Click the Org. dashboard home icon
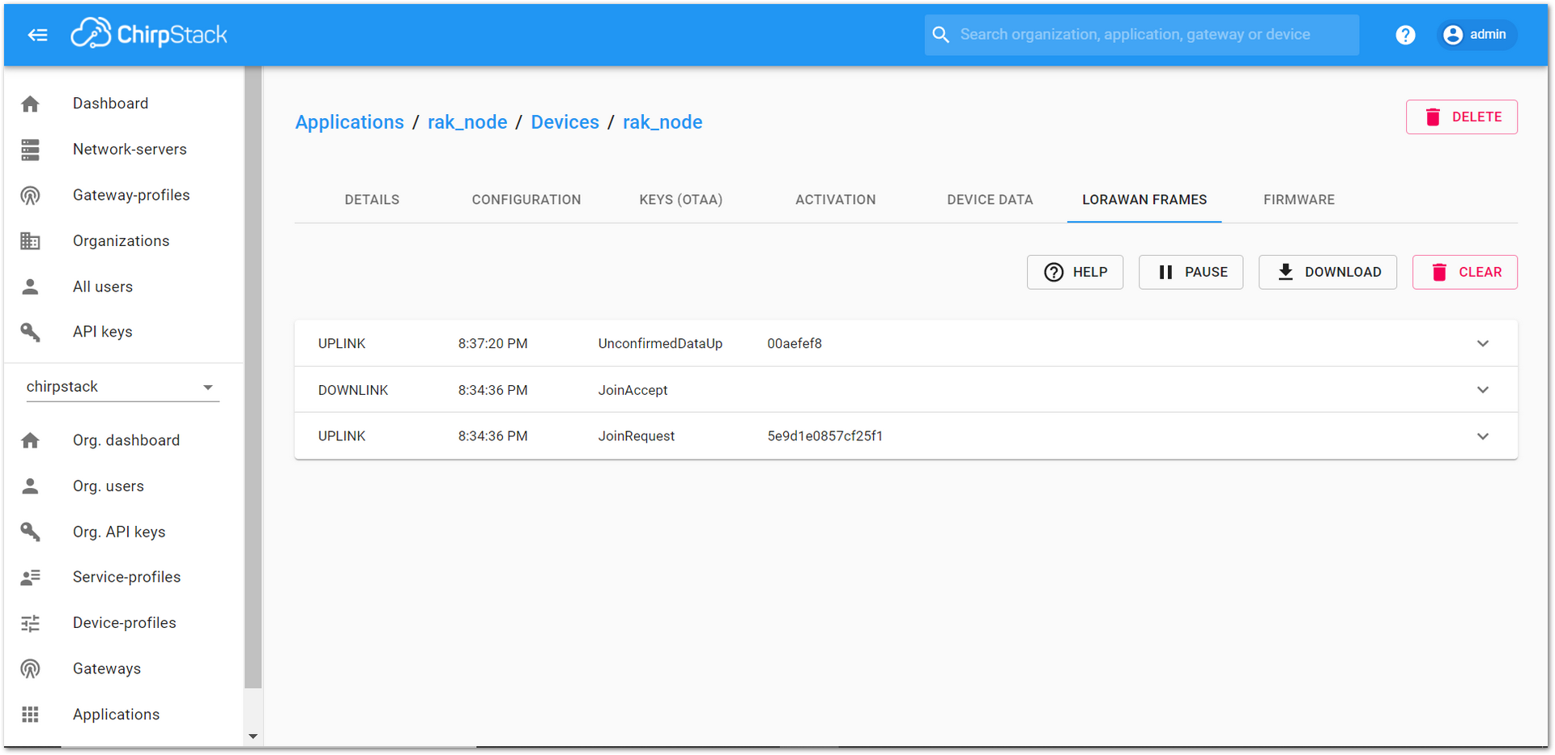The image size is (1555, 755). (30, 440)
